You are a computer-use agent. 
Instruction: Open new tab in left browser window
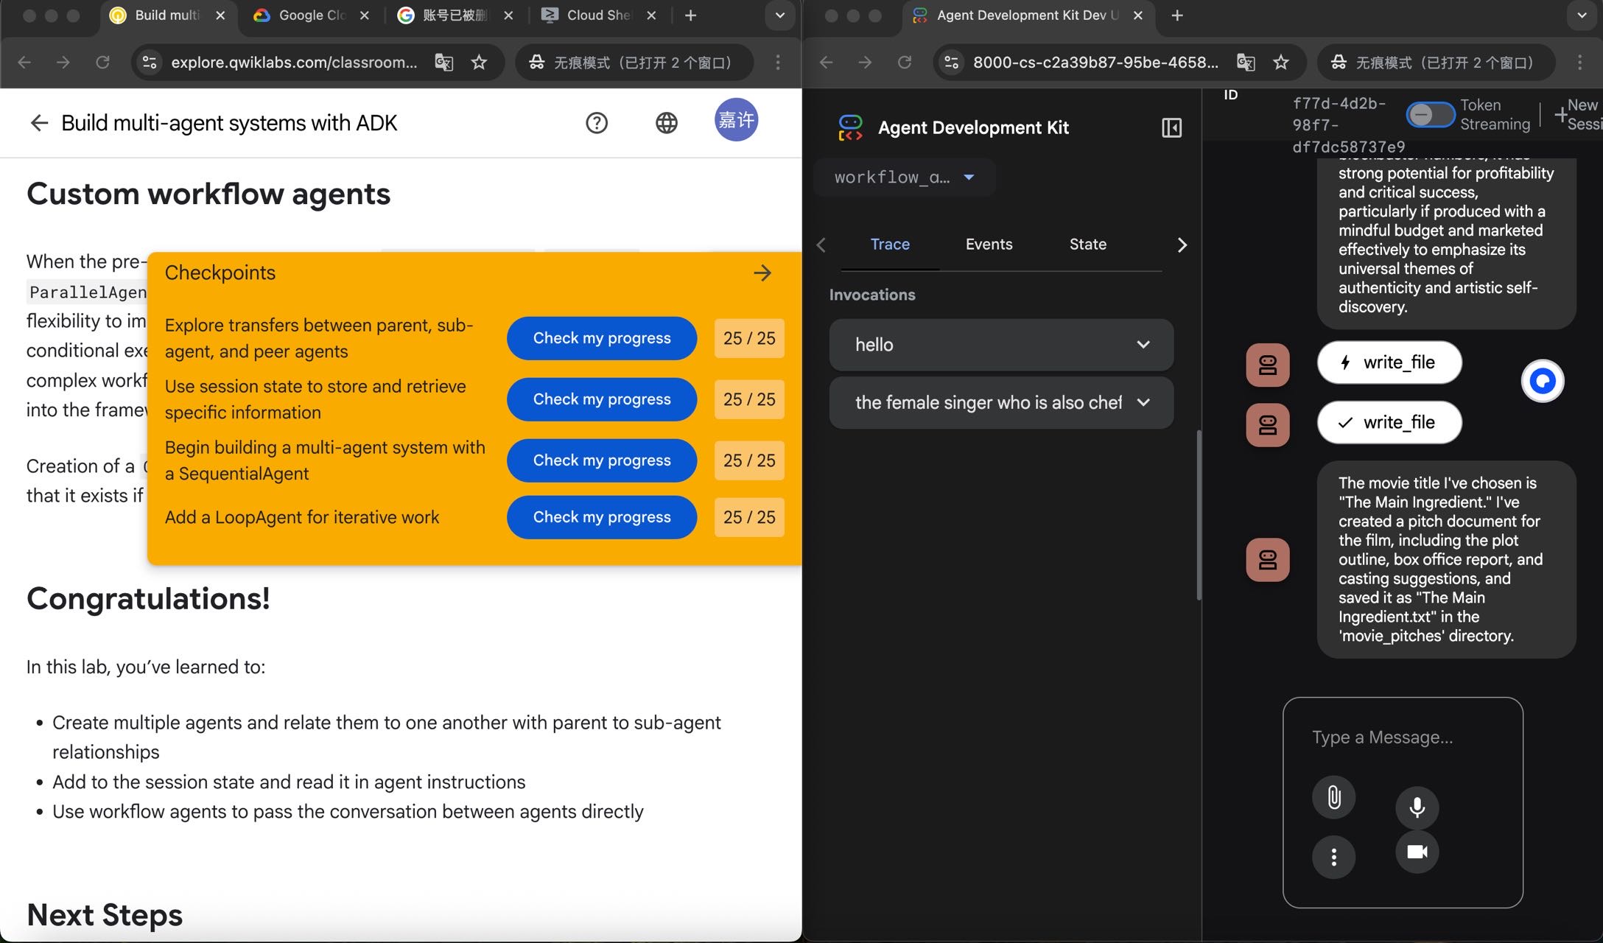click(690, 15)
